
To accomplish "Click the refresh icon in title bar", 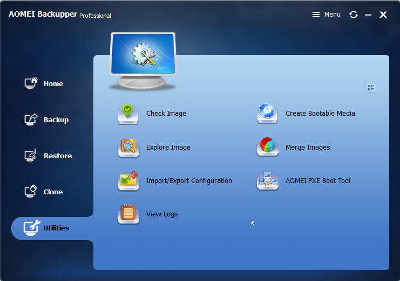I will (354, 15).
